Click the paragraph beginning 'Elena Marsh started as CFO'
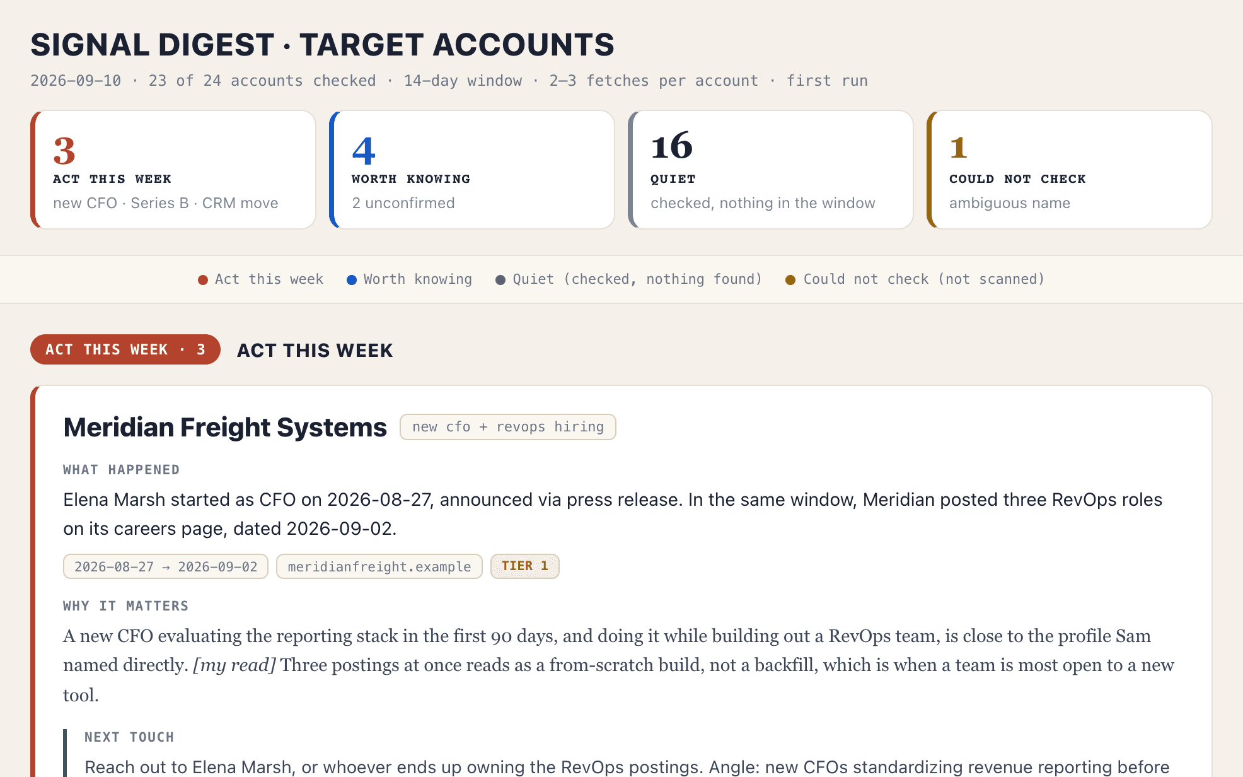 (x=613, y=514)
